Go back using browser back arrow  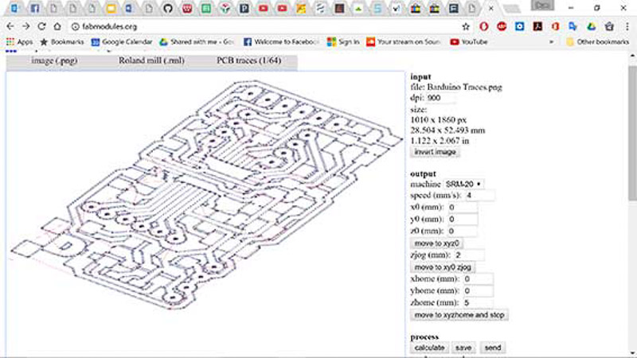pos(10,26)
